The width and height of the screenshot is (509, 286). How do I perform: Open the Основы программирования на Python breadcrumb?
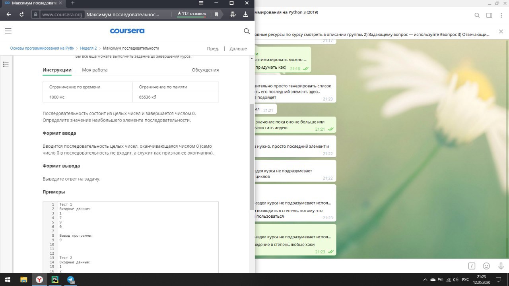pos(42,48)
